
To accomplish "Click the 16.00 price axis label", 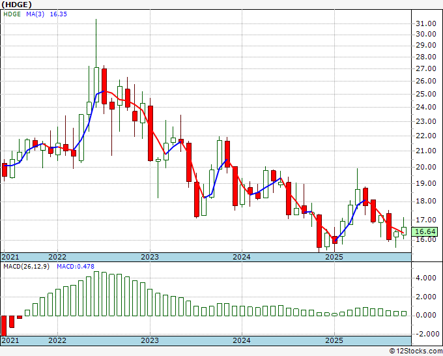I will coord(425,240).
